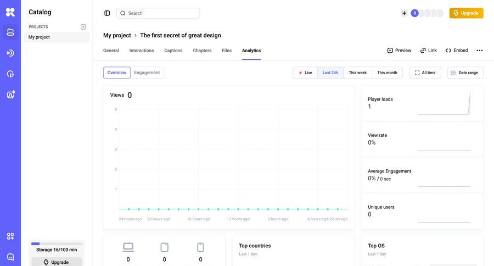
Task: Open the live streaming sidebar icon
Action: tap(10, 53)
